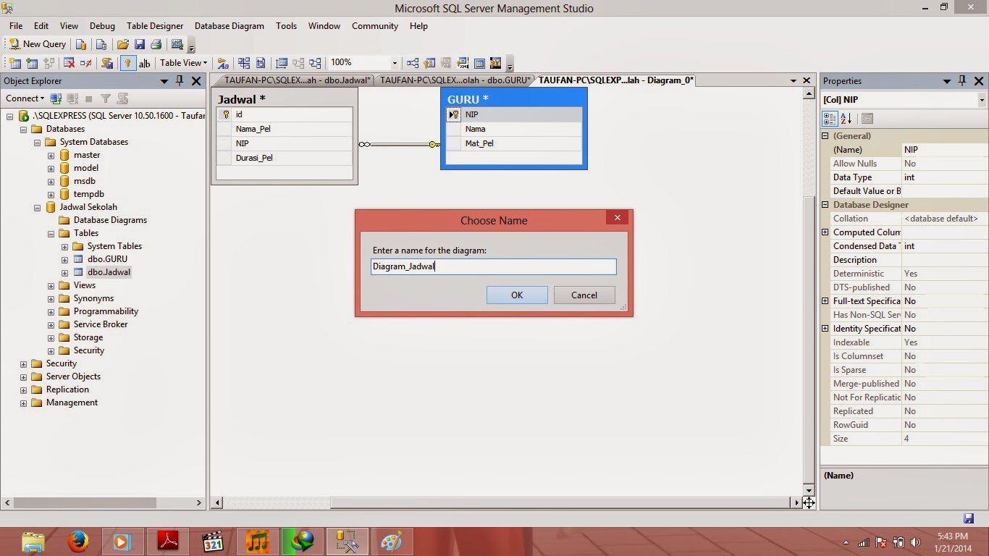The image size is (989, 556).
Task: Click the Generate Change Script icon
Action: coord(107,63)
